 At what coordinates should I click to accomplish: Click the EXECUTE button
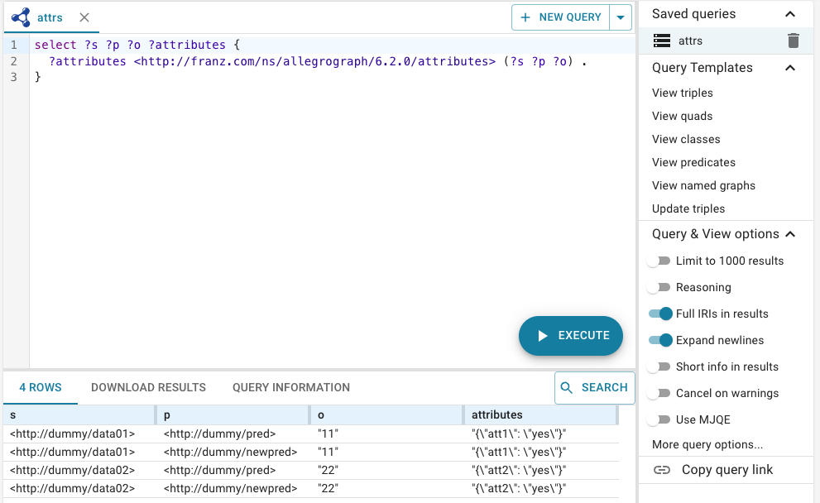pos(571,336)
